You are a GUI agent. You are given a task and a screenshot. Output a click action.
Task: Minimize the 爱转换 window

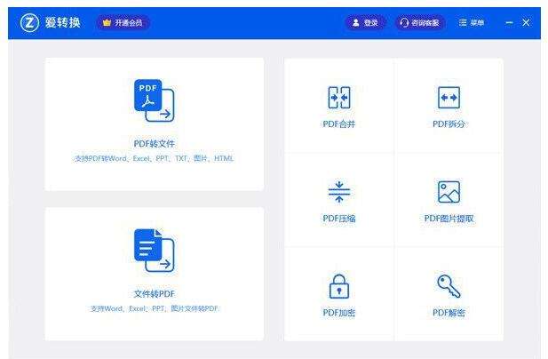[509, 23]
